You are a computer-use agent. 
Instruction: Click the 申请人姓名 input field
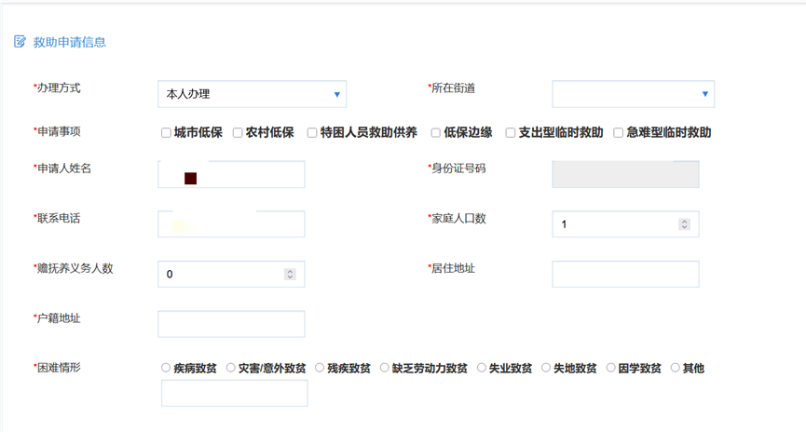(231, 175)
